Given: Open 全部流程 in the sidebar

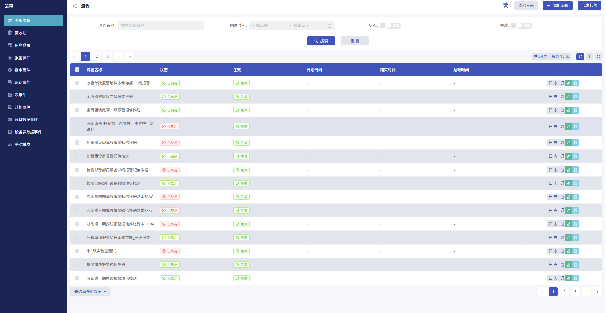Looking at the screenshot, I should click(x=33, y=21).
